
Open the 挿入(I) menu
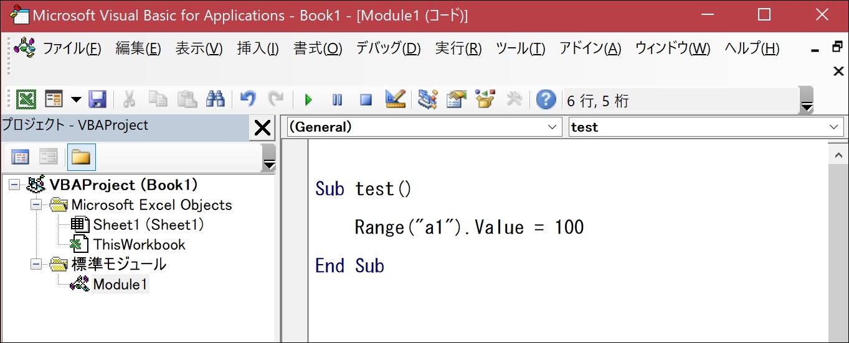[x=258, y=49]
